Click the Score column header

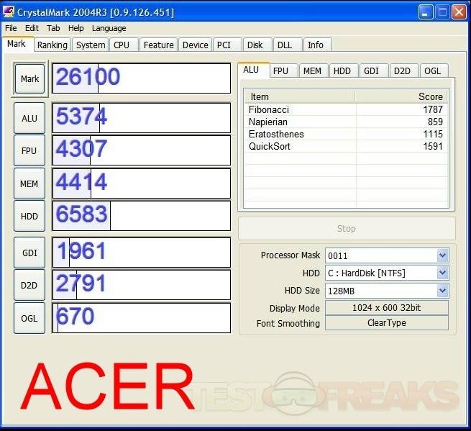tap(401, 96)
